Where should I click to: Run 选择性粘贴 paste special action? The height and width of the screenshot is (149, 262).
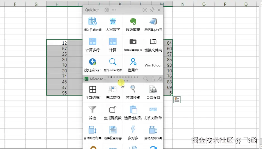click(133, 113)
